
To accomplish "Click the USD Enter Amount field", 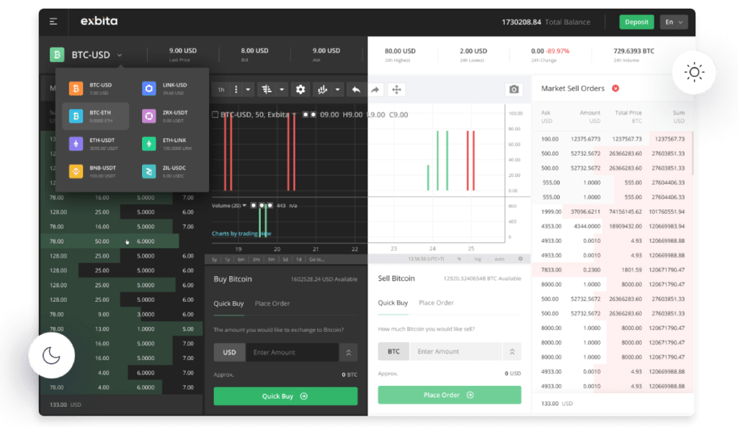I will click(x=291, y=352).
